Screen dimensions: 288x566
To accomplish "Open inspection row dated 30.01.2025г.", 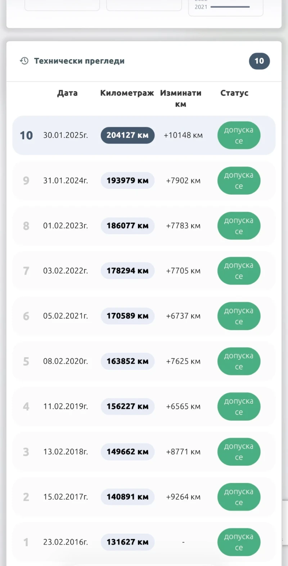I will (x=66, y=135).
